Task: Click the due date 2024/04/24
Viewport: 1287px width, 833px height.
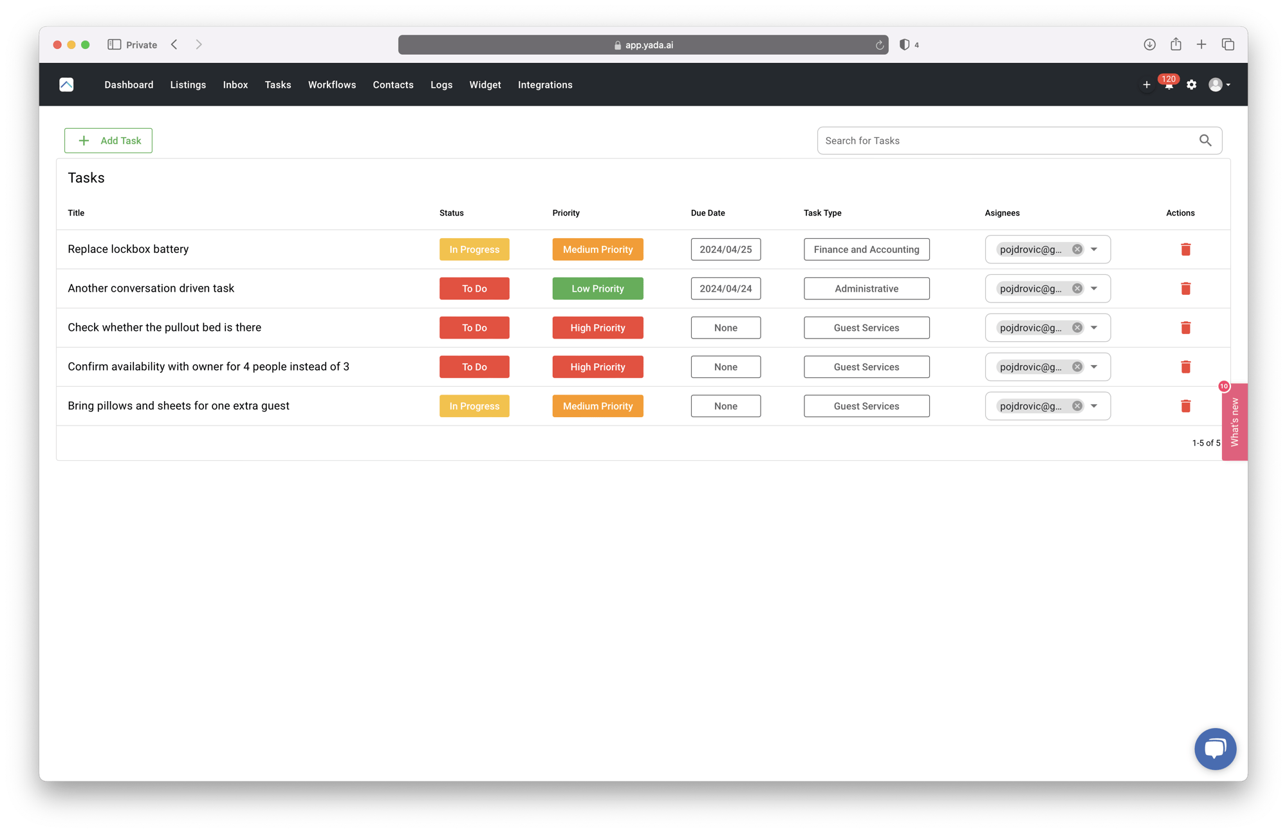Action: tap(726, 288)
